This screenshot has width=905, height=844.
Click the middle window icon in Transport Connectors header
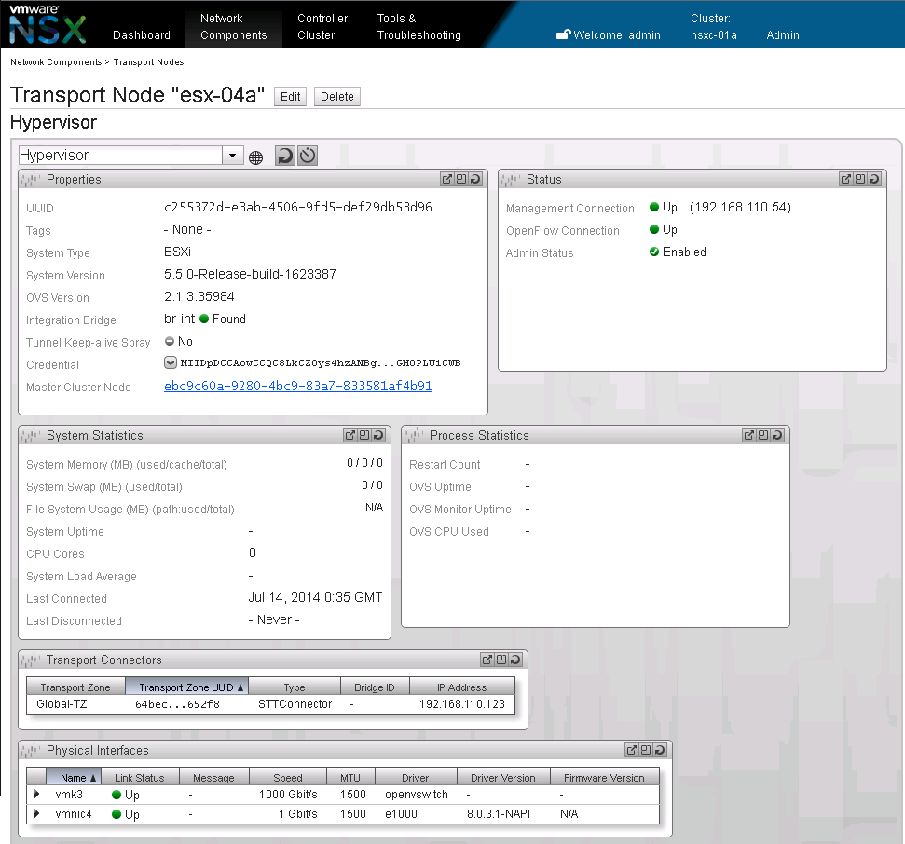point(500,660)
